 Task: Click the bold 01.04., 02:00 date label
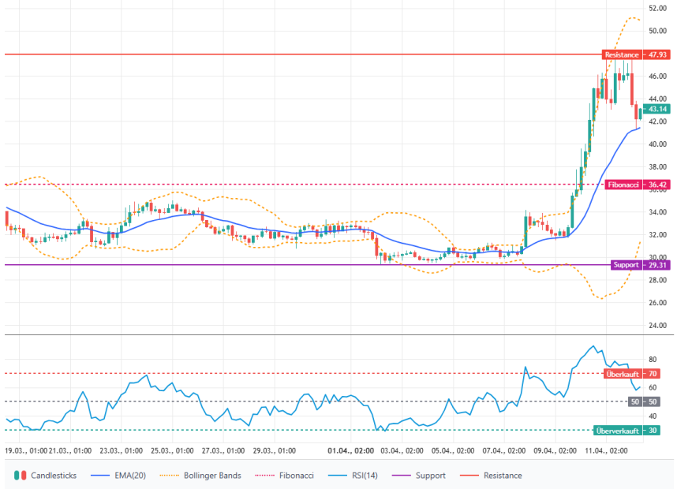click(x=351, y=451)
